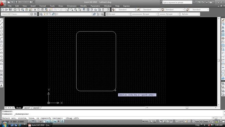Open the Format menu
Screen dimensions: 225x127
pos(43,6)
